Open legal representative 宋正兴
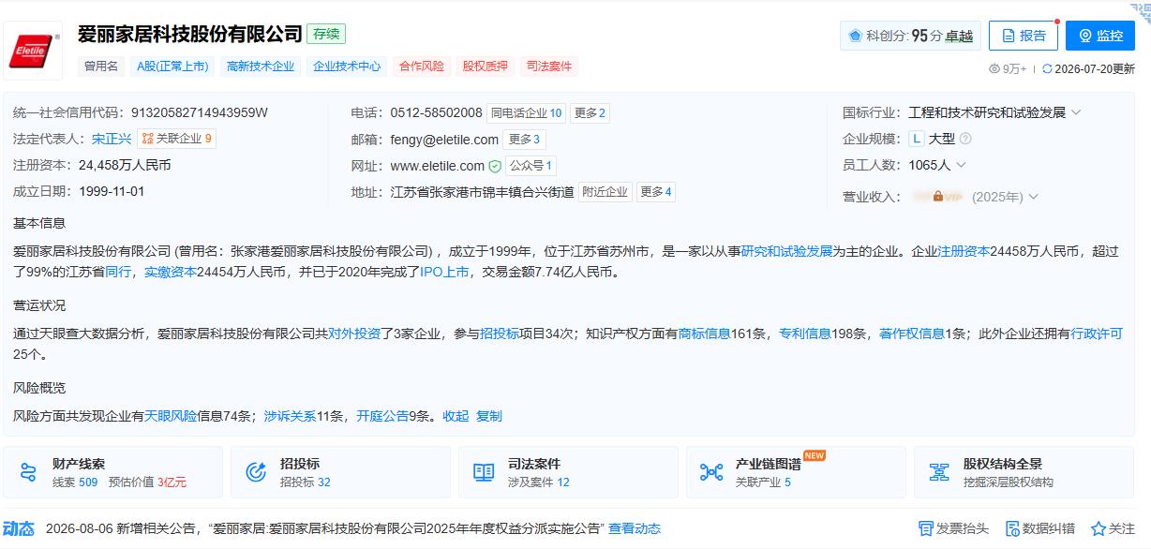The width and height of the screenshot is (1151, 549). pyautogui.click(x=112, y=139)
